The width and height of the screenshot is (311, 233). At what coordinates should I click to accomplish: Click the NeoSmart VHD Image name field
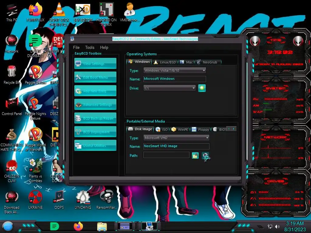(176, 146)
